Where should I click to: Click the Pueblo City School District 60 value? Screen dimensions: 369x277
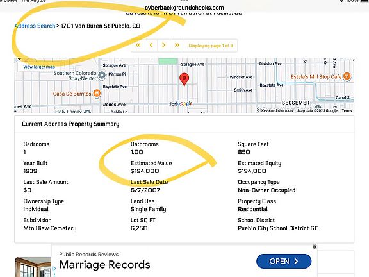pyautogui.click(x=278, y=228)
